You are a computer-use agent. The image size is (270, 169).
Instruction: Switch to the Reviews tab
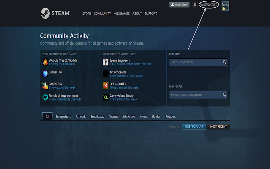click(x=170, y=117)
